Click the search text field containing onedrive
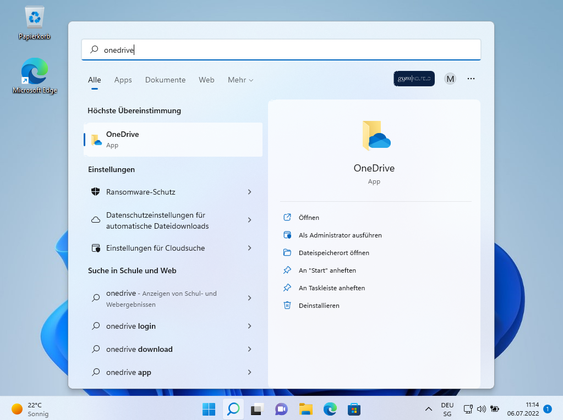The height and width of the screenshot is (420, 563). pyautogui.click(x=281, y=49)
